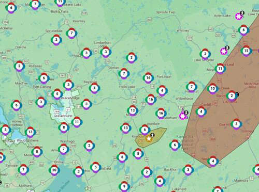Click cluster 11 beside Gravenhurst
The width and height of the screenshot is (259, 192).
pyautogui.click(x=77, y=122)
